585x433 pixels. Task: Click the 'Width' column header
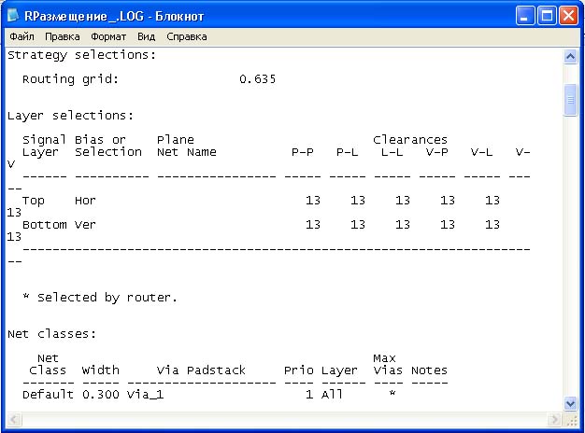101,370
